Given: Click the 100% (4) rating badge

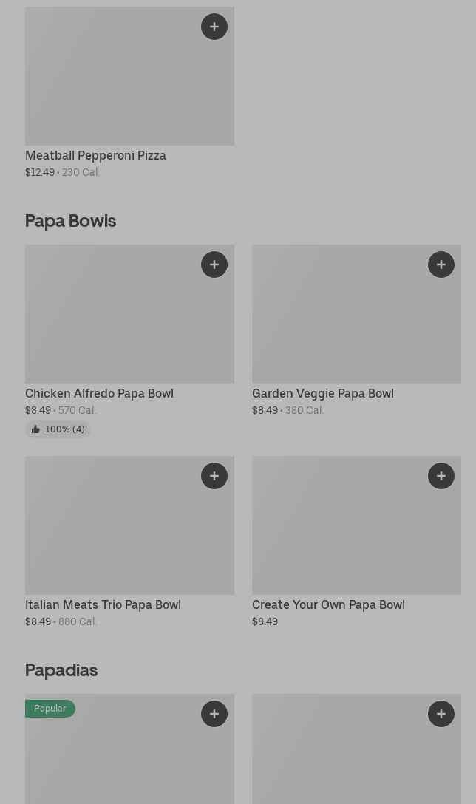Looking at the screenshot, I should [64, 429].
